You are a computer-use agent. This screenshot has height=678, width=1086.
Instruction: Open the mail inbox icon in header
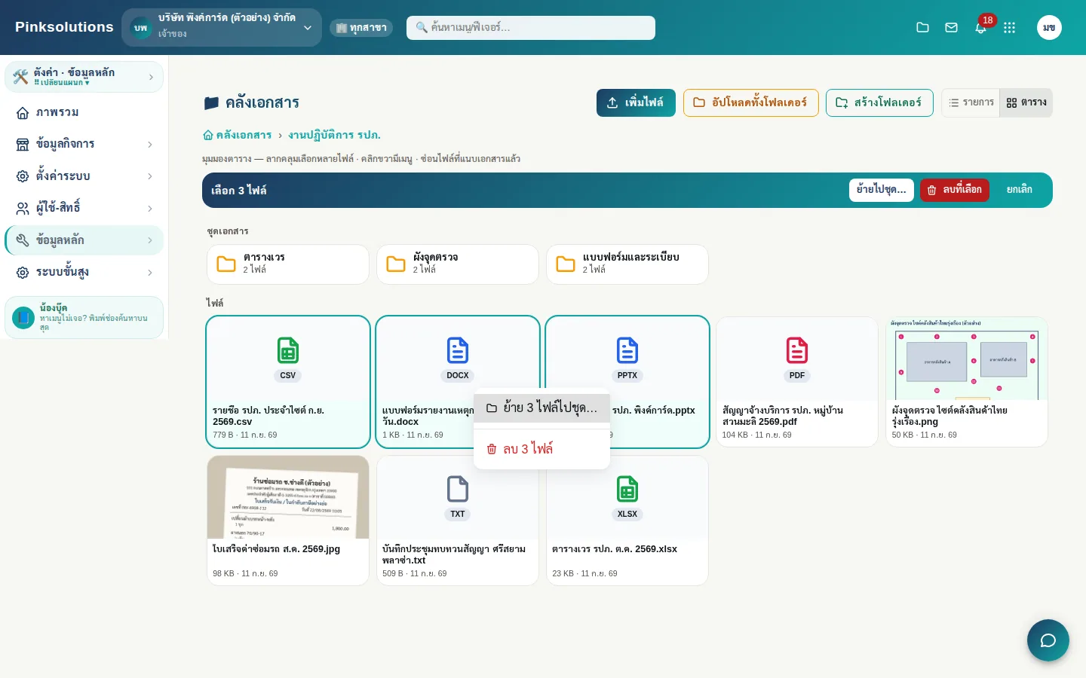[952, 28]
